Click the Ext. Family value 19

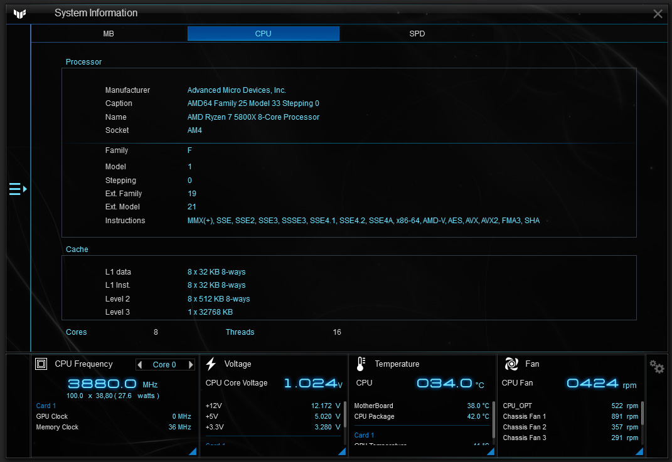point(192,194)
